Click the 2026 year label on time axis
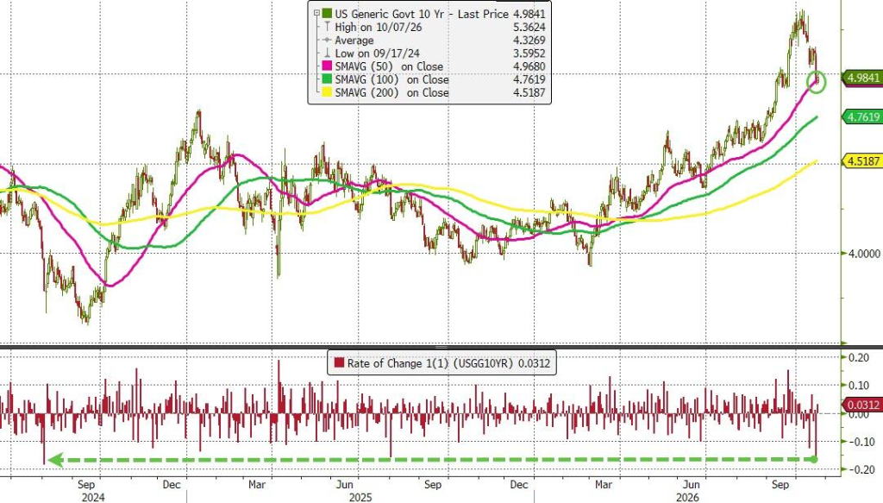Image resolution: width=883 pixels, height=503 pixels. pyautogui.click(x=687, y=498)
